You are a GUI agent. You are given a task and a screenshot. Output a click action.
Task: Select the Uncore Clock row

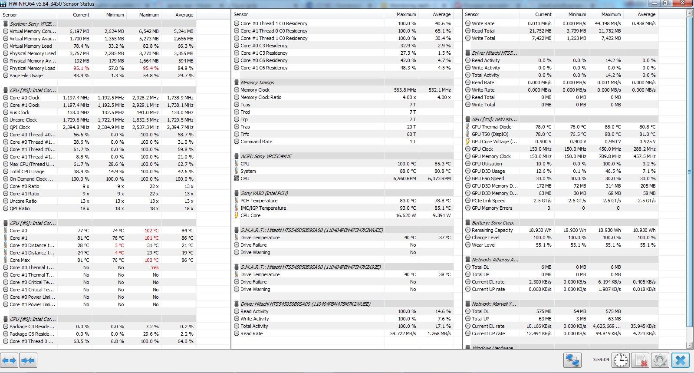[x=99, y=120]
